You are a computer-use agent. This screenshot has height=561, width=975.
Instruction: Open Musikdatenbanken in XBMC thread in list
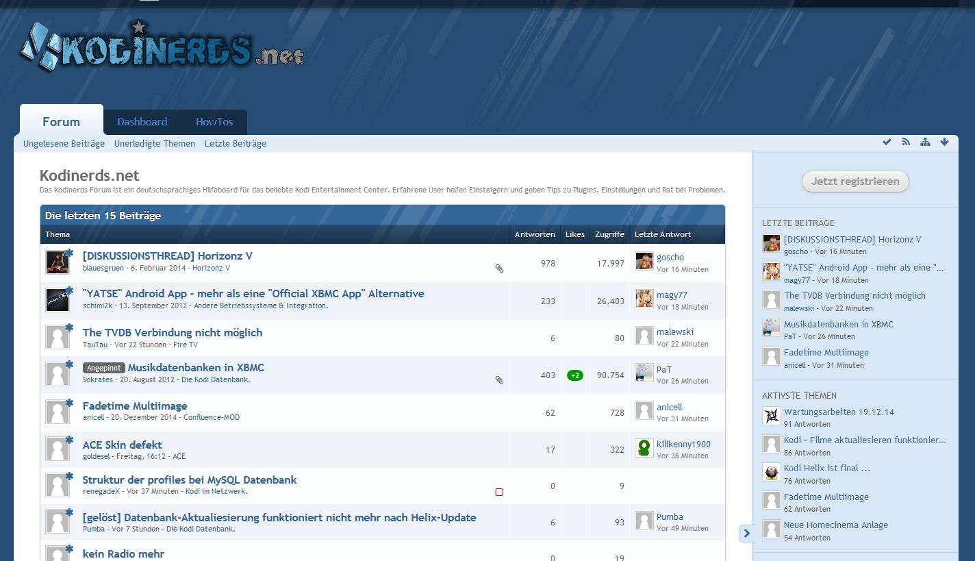[196, 368]
